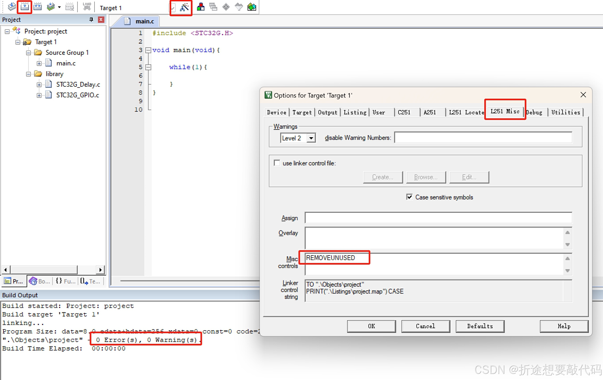Switch to the L251 Locate tab

466,112
